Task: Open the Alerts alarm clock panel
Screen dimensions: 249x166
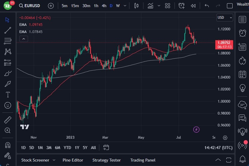Action: click(x=242, y=33)
